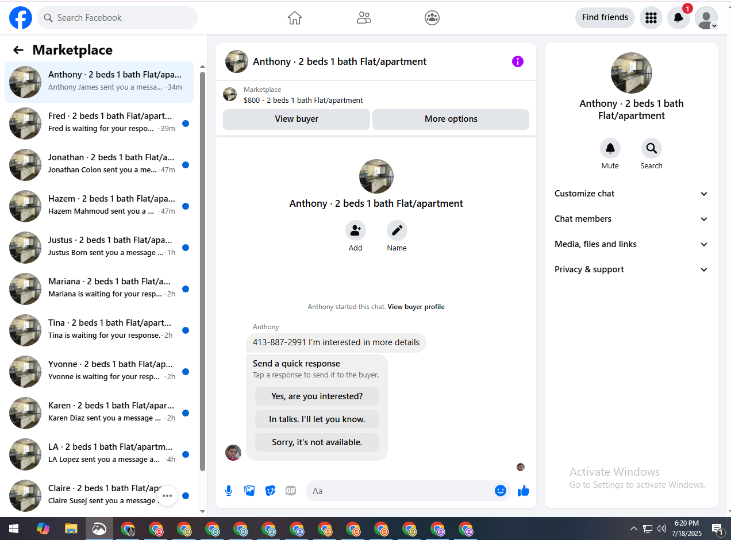
Task: Send quick response Sorry, it's not available.
Action: [x=317, y=442]
